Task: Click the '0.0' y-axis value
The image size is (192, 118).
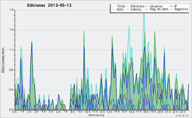Action: coord(11,110)
